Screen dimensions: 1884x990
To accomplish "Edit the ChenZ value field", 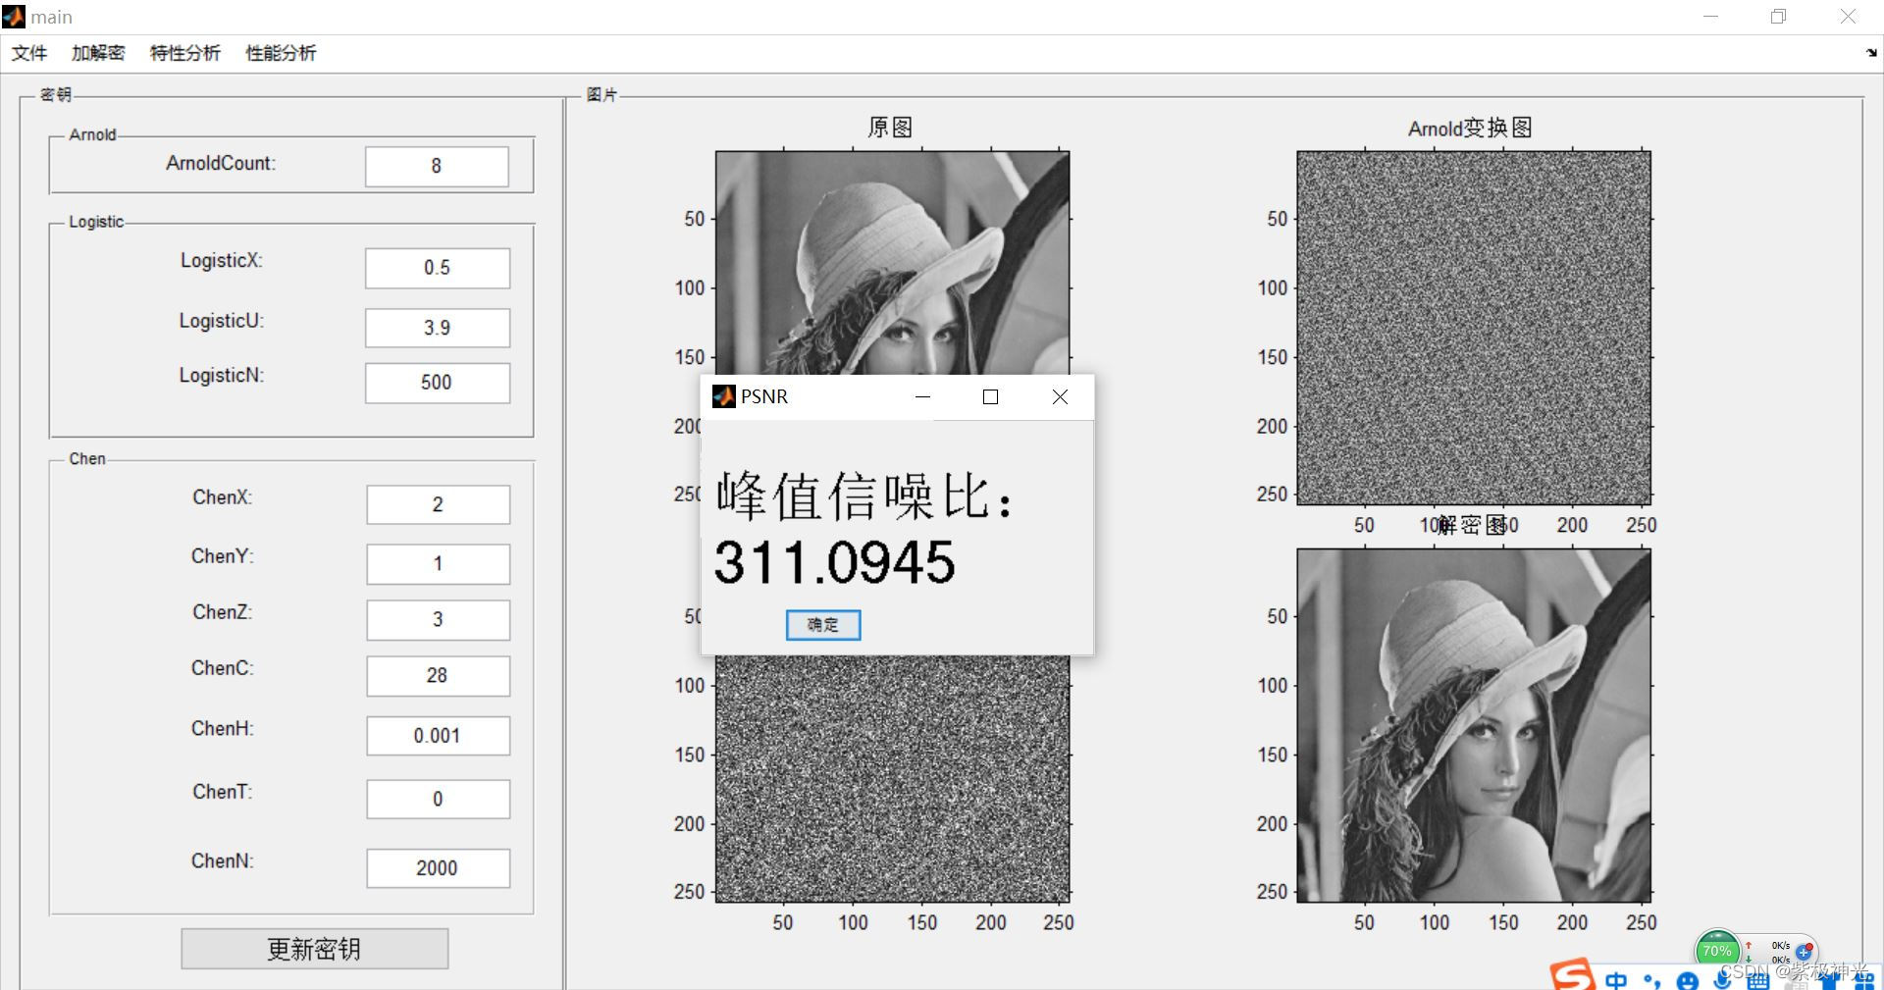I will (439, 620).
